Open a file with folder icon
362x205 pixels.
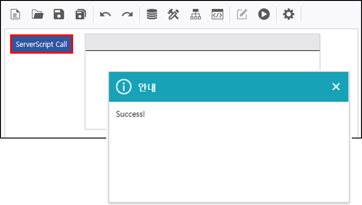pos(37,14)
